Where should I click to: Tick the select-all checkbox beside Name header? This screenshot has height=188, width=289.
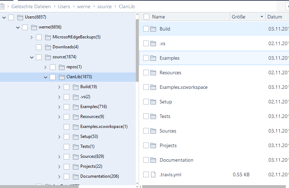146,17
